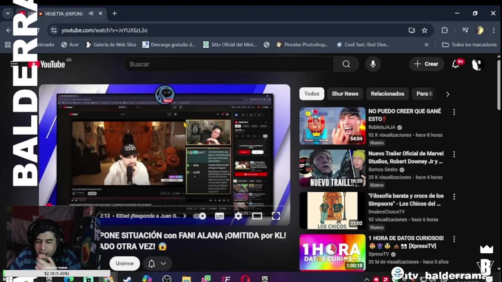This screenshot has width=502, height=282.
Task: Select the 'Para ti' filter chip
Action: coord(424,94)
